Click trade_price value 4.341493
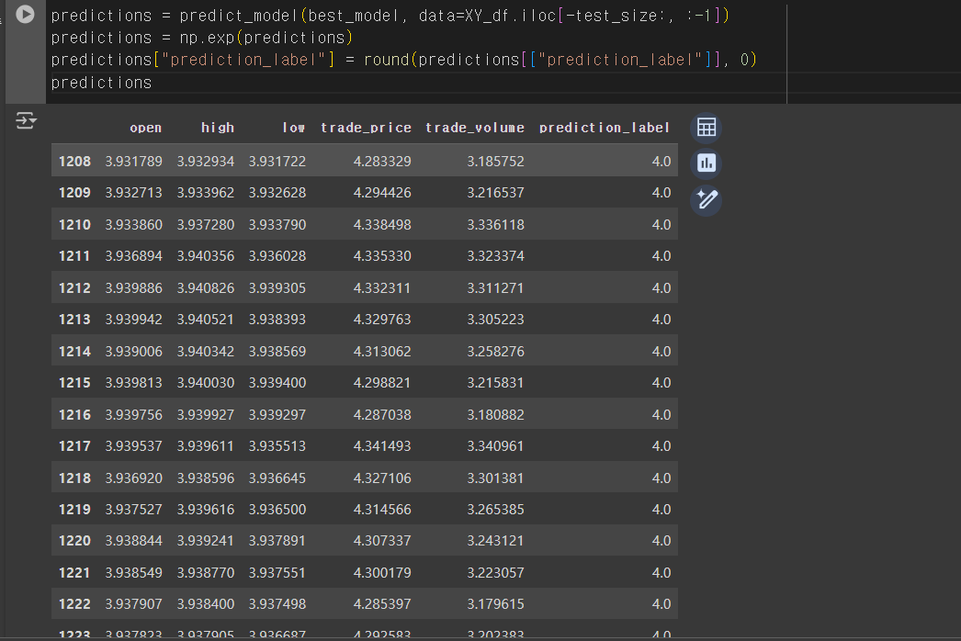The height and width of the screenshot is (641, 961). [382, 446]
